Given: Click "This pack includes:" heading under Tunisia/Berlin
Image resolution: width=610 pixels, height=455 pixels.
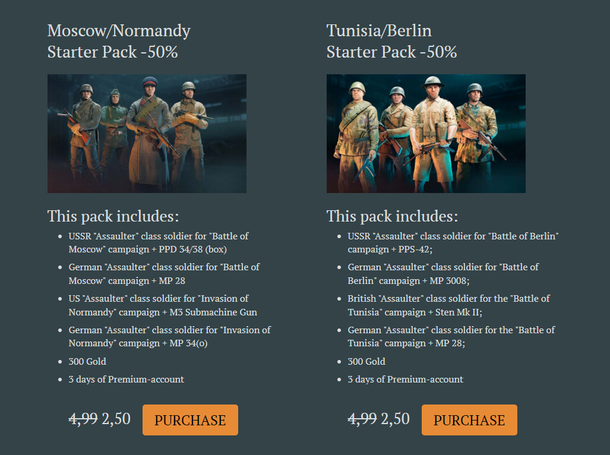Looking at the screenshot, I should tap(392, 216).
